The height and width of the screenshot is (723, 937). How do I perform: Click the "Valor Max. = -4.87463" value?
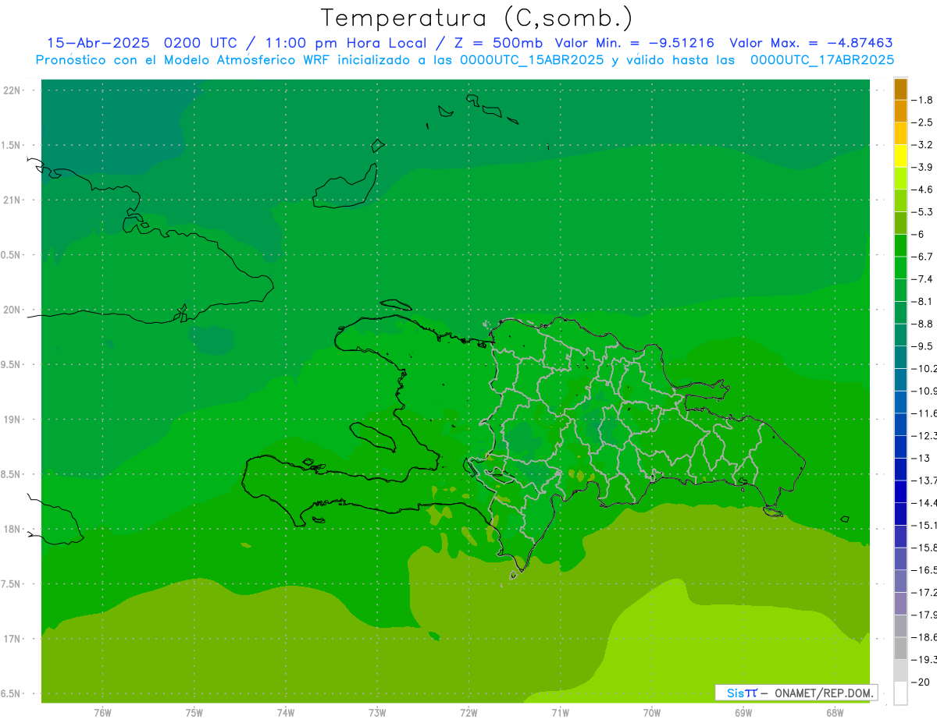point(811,43)
